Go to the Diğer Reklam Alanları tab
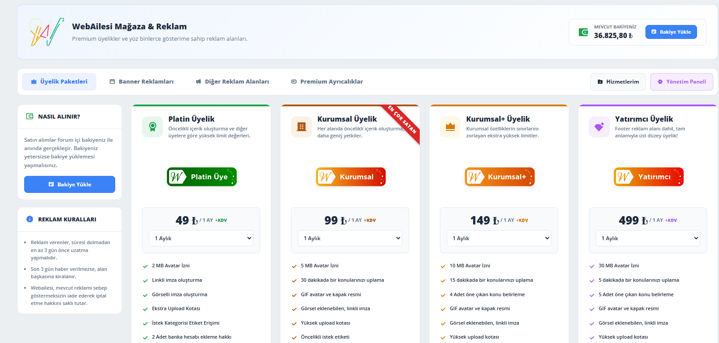 232,82
